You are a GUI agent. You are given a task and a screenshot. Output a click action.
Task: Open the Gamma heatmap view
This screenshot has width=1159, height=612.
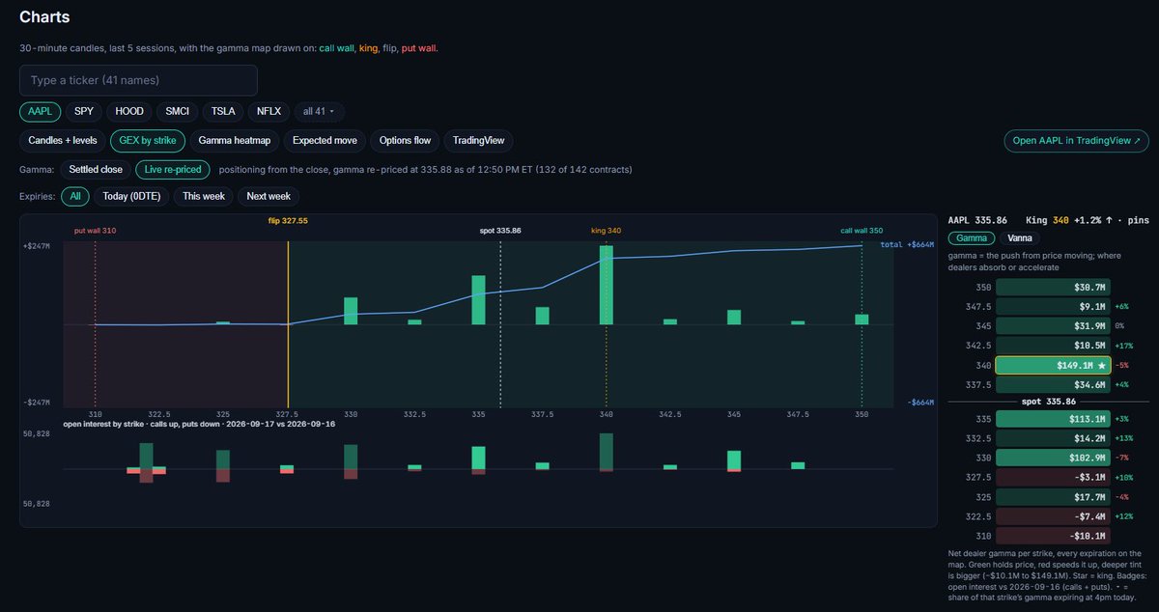coord(237,140)
